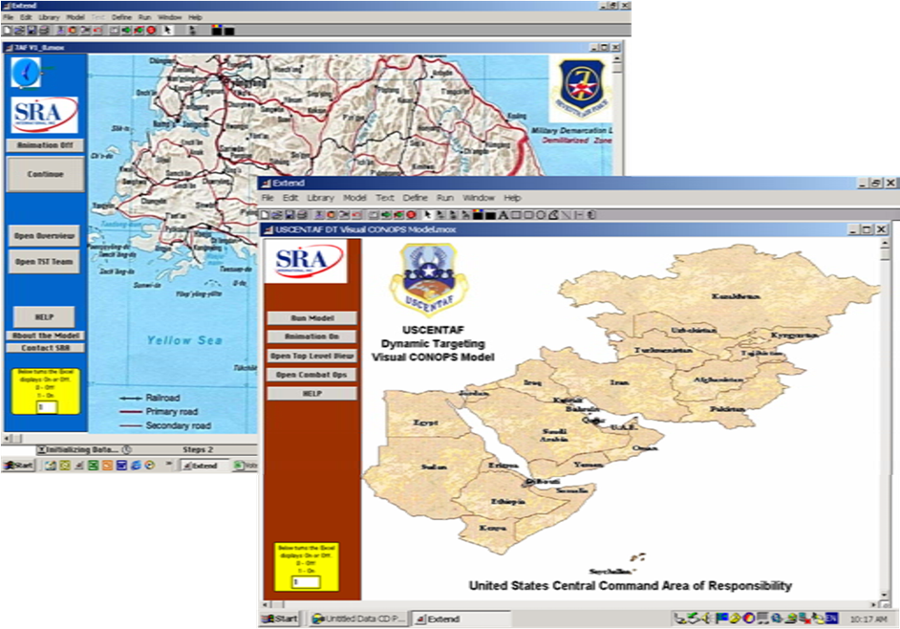Click horizontal scrollbar left arrow in USCENTAF window
The width and height of the screenshot is (900, 629).
point(267,604)
